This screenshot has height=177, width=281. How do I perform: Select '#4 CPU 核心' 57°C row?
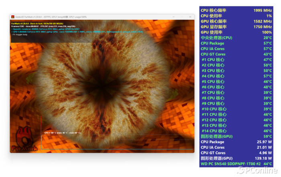(236, 76)
